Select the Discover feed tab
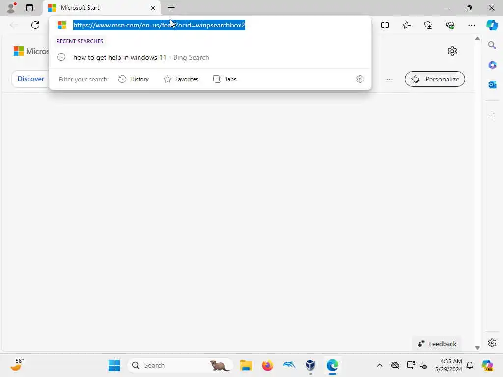The width and height of the screenshot is (503, 377). click(31, 79)
